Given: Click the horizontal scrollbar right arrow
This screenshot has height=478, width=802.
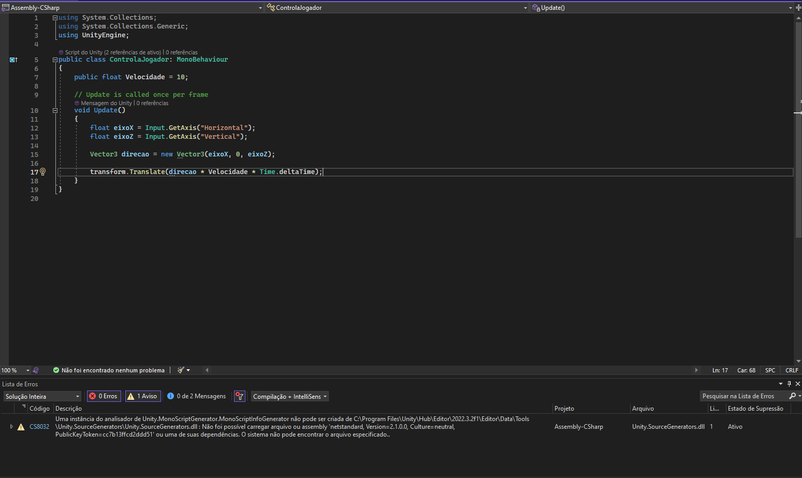Looking at the screenshot, I should [x=696, y=370].
